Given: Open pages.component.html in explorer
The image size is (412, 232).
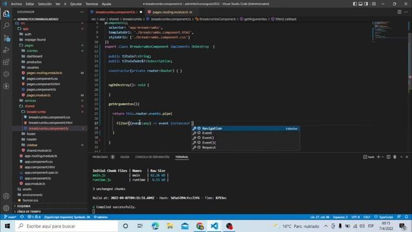Looking at the screenshot, I should click(43, 84).
